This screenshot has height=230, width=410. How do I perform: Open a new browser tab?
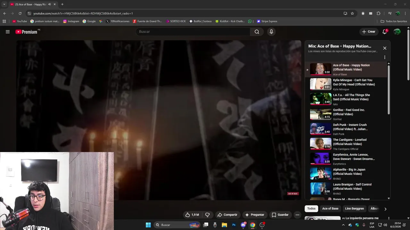[62, 4]
